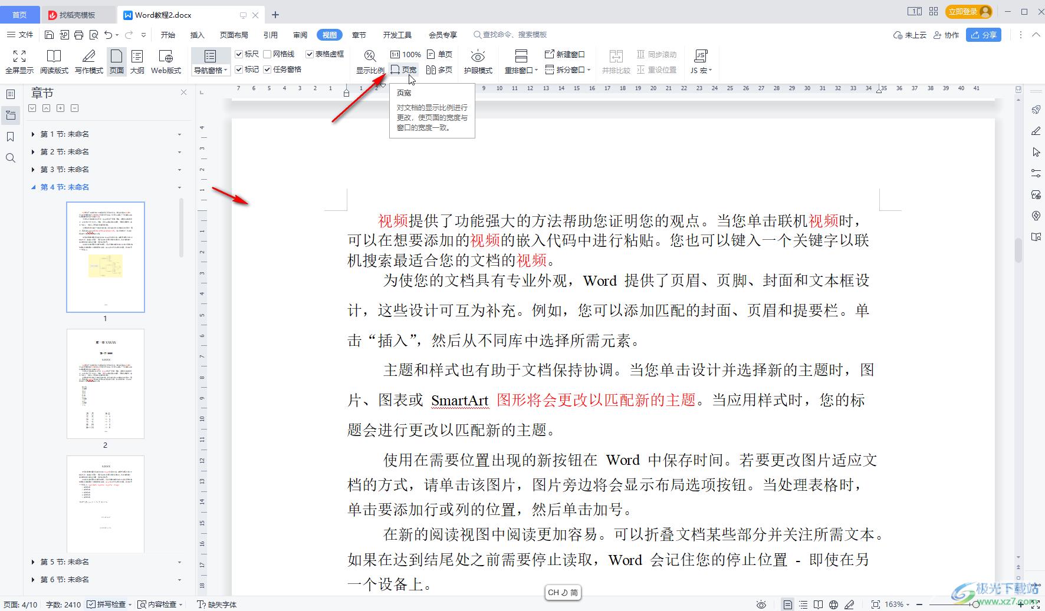Set zoom to 100%
1045x611 pixels.
(406, 54)
